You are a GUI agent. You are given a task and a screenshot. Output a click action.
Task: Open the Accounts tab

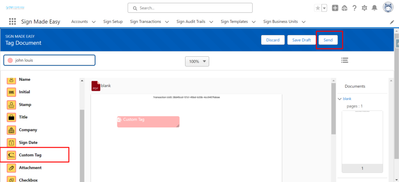click(79, 22)
